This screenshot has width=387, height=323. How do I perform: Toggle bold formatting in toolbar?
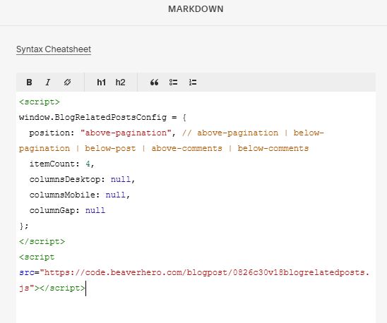pos(29,82)
